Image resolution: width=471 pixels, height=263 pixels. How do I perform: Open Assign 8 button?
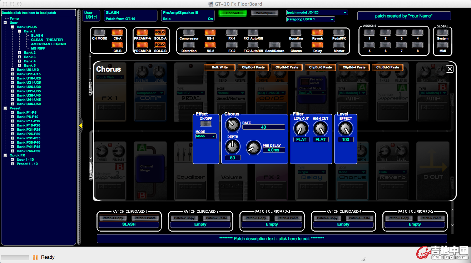point(417,45)
